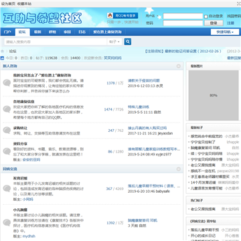Screen dimensions: 241x241
Task: Click the blue statistics icon beside 今日
Action: pos(2,58)
